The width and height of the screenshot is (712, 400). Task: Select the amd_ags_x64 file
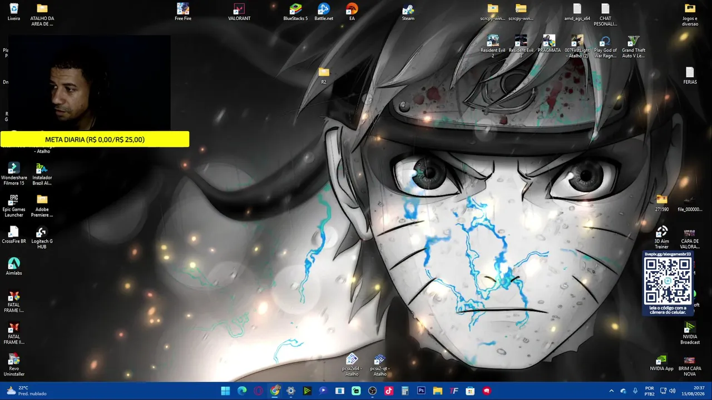click(x=577, y=12)
